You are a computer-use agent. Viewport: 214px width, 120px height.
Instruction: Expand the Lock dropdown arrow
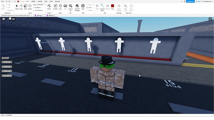point(92,8)
